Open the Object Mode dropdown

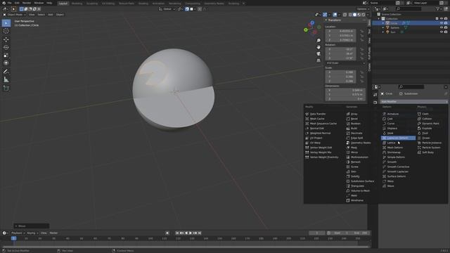pos(15,14)
